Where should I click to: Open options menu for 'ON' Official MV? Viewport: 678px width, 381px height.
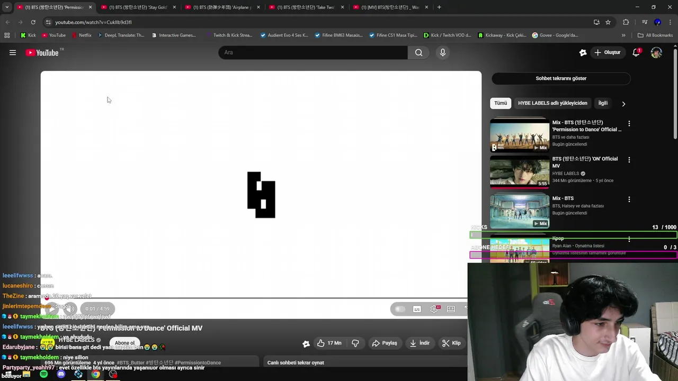tap(629, 160)
